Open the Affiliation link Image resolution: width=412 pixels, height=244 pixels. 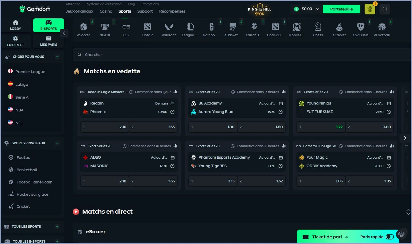click(73, 4)
